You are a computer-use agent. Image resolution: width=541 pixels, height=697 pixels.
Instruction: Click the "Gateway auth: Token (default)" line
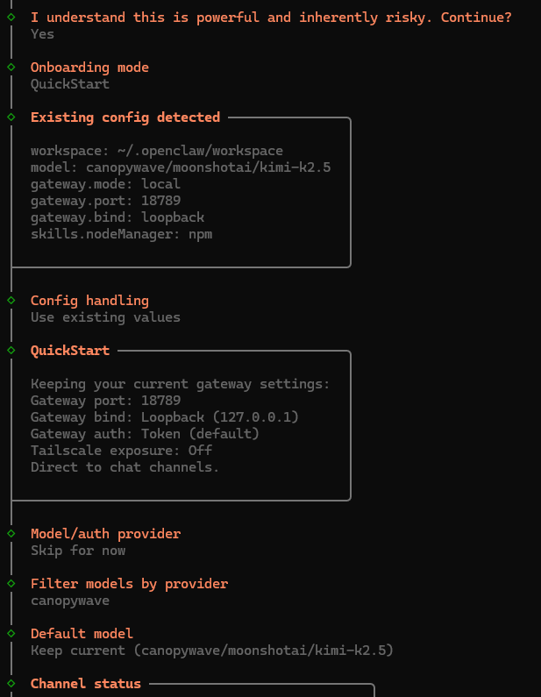tap(145, 434)
